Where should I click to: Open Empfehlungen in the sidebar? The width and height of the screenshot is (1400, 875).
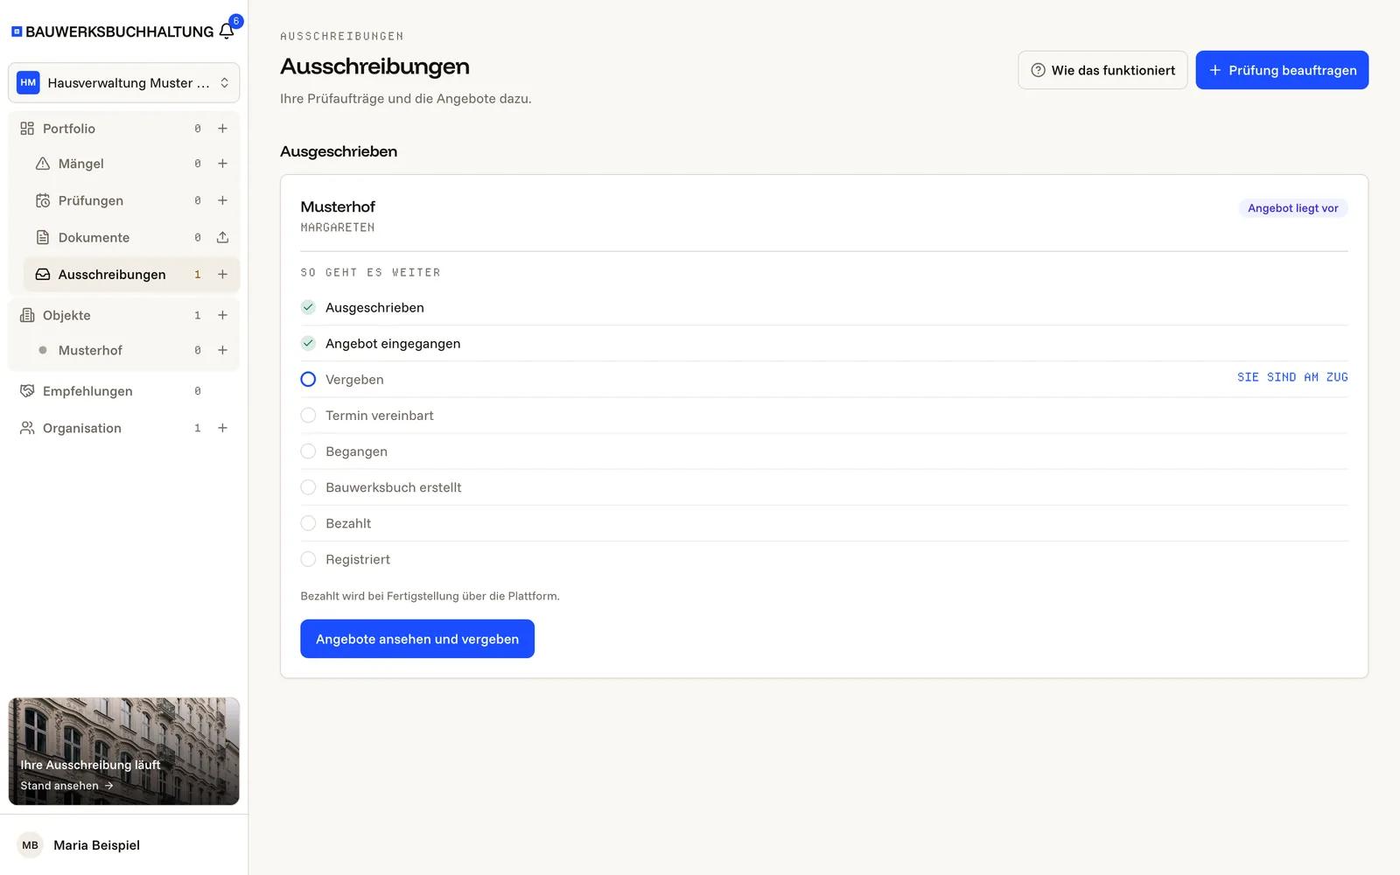click(87, 391)
